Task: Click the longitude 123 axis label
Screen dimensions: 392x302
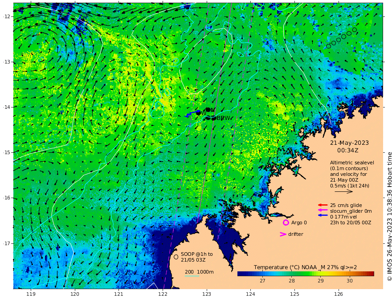Action: (207, 294)
